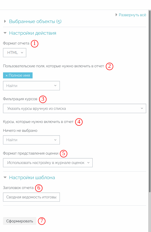Open the Формат отчета HTML dropdown
The image size is (151, 232).
15,53
